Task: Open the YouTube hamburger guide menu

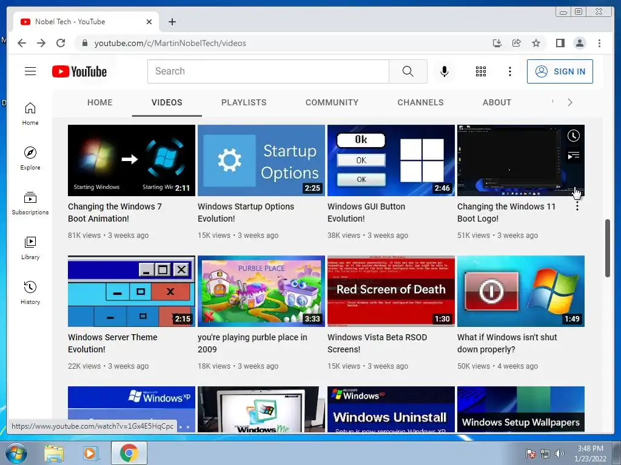Action: [x=30, y=71]
